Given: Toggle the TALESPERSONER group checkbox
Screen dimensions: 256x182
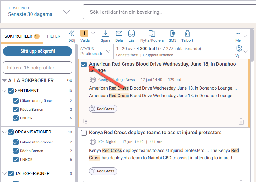Looking at the screenshot, I should 11,174.
